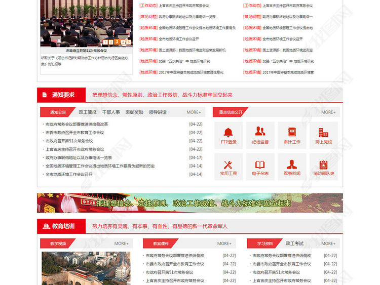This screenshot has width=380, height=285.
Task: Switch to the 领导讲话 tab
Action: click(158, 112)
